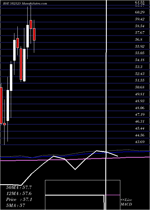150x210 pixels.
Task: Click the highest red candlestick near 59.42
Action: pyautogui.click(x=31, y=24)
